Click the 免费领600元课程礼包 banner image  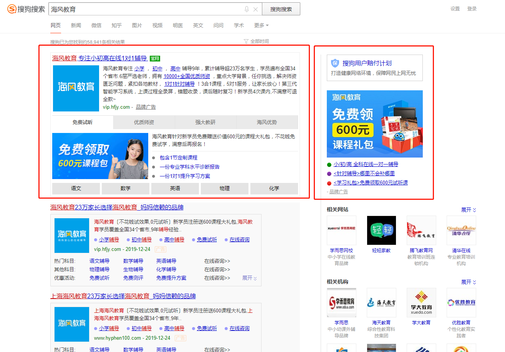point(374,124)
